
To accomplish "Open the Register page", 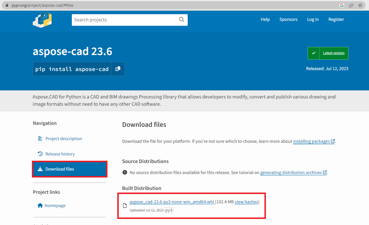I will (336, 19).
